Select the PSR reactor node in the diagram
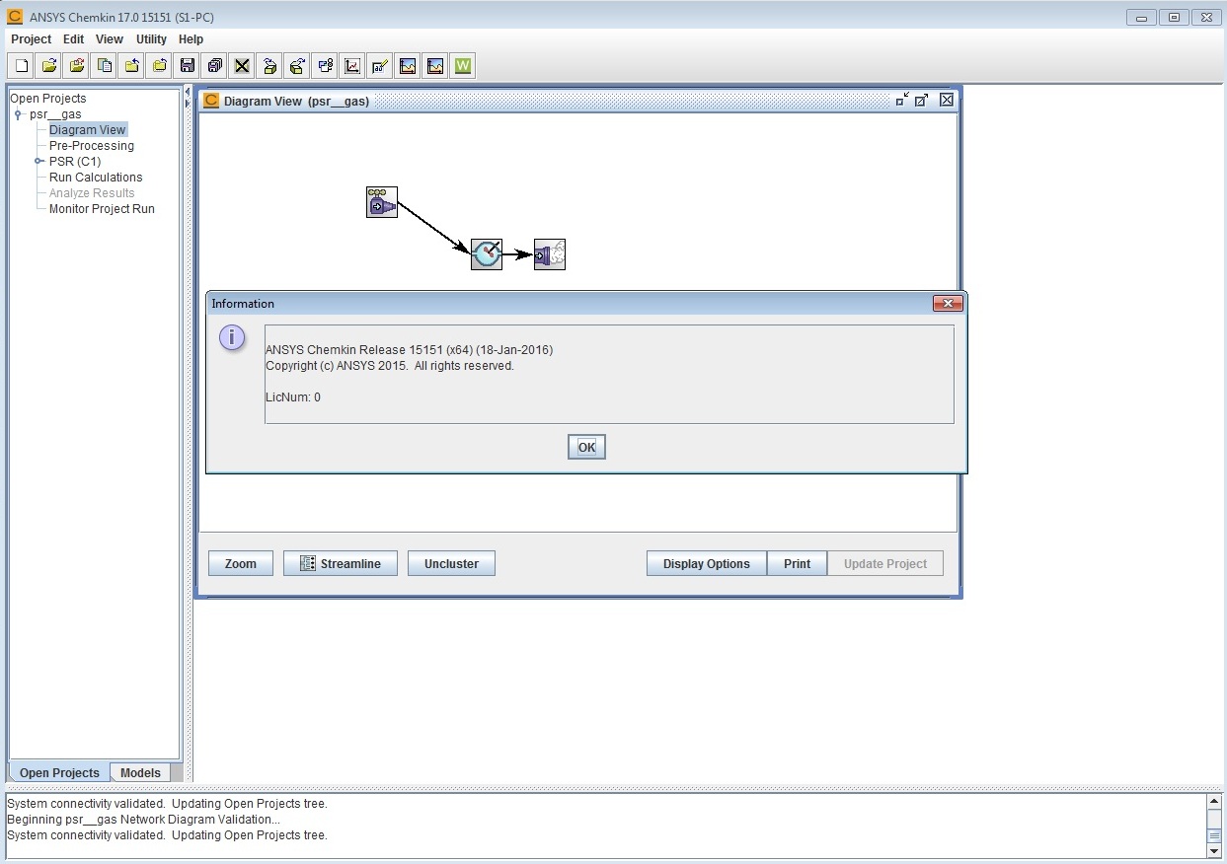This screenshot has width=1227, height=864. (x=487, y=254)
